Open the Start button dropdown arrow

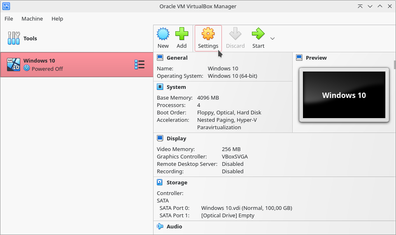point(272,39)
